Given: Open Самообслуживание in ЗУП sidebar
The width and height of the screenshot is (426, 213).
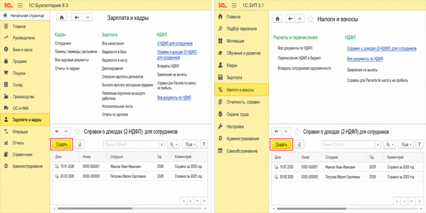Looking at the screenshot, I should coord(241,151).
